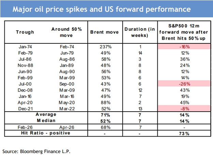Viewport: 213px width, 155px height.
Task: Click the 68% Brent move value
Action: point(105,127)
